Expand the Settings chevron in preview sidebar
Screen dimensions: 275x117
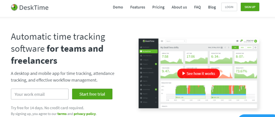[156, 98]
